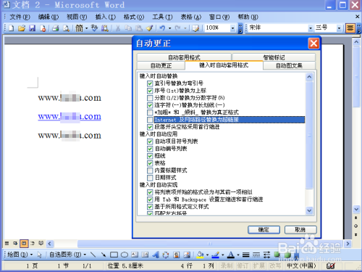
Task: Toggle 自动项目符号列表 checkbox
Action: pyautogui.click(x=150, y=141)
